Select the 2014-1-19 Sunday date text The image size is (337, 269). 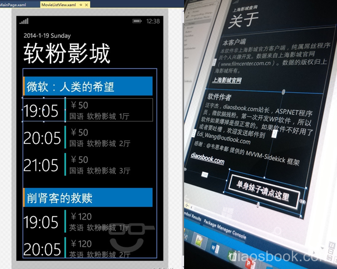coord(47,36)
